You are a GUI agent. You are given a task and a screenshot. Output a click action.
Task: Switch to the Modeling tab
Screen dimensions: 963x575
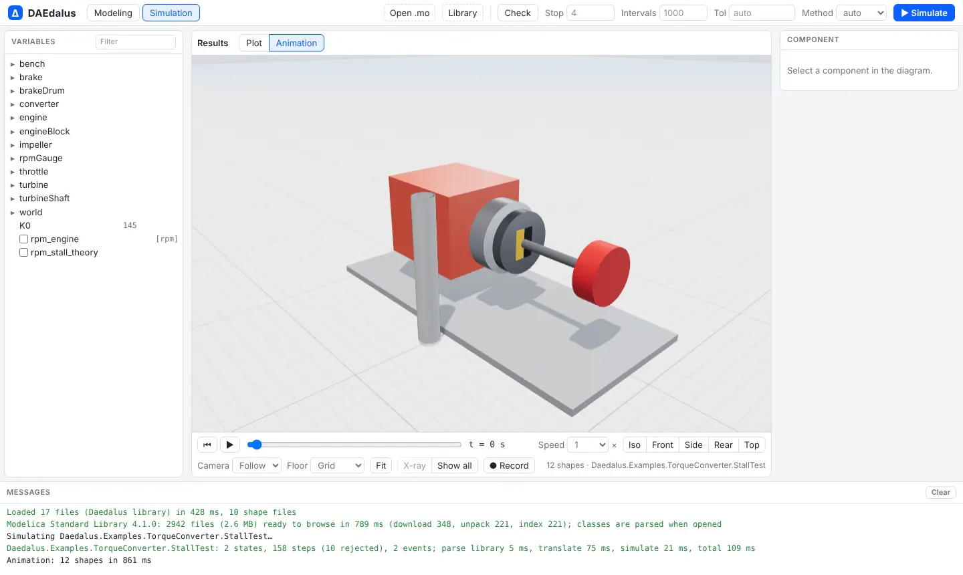point(113,13)
